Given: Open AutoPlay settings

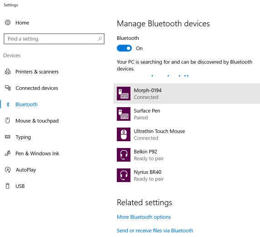Looking at the screenshot, I should pos(26,170).
